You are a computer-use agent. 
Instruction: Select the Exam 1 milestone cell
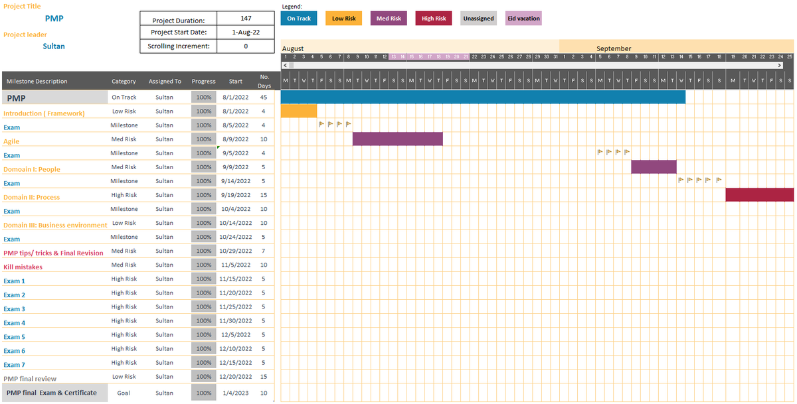click(x=54, y=280)
